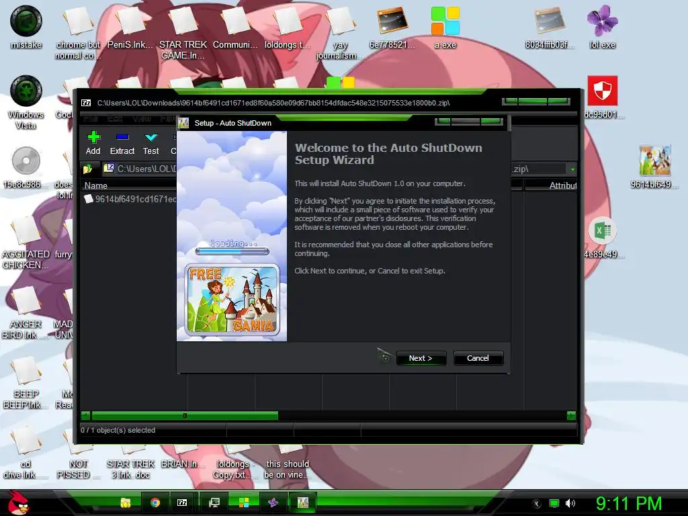Click the 9:11 PM clock
This screenshot has width=688, height=516.
[x=628, y=503]
